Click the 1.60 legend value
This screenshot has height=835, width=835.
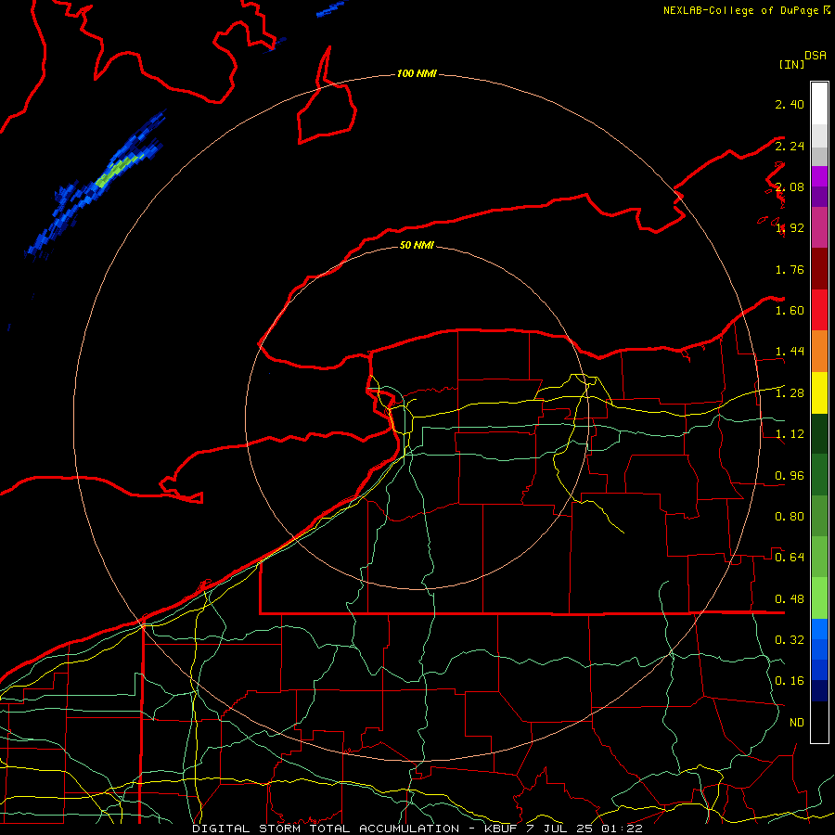coord(790,311)
